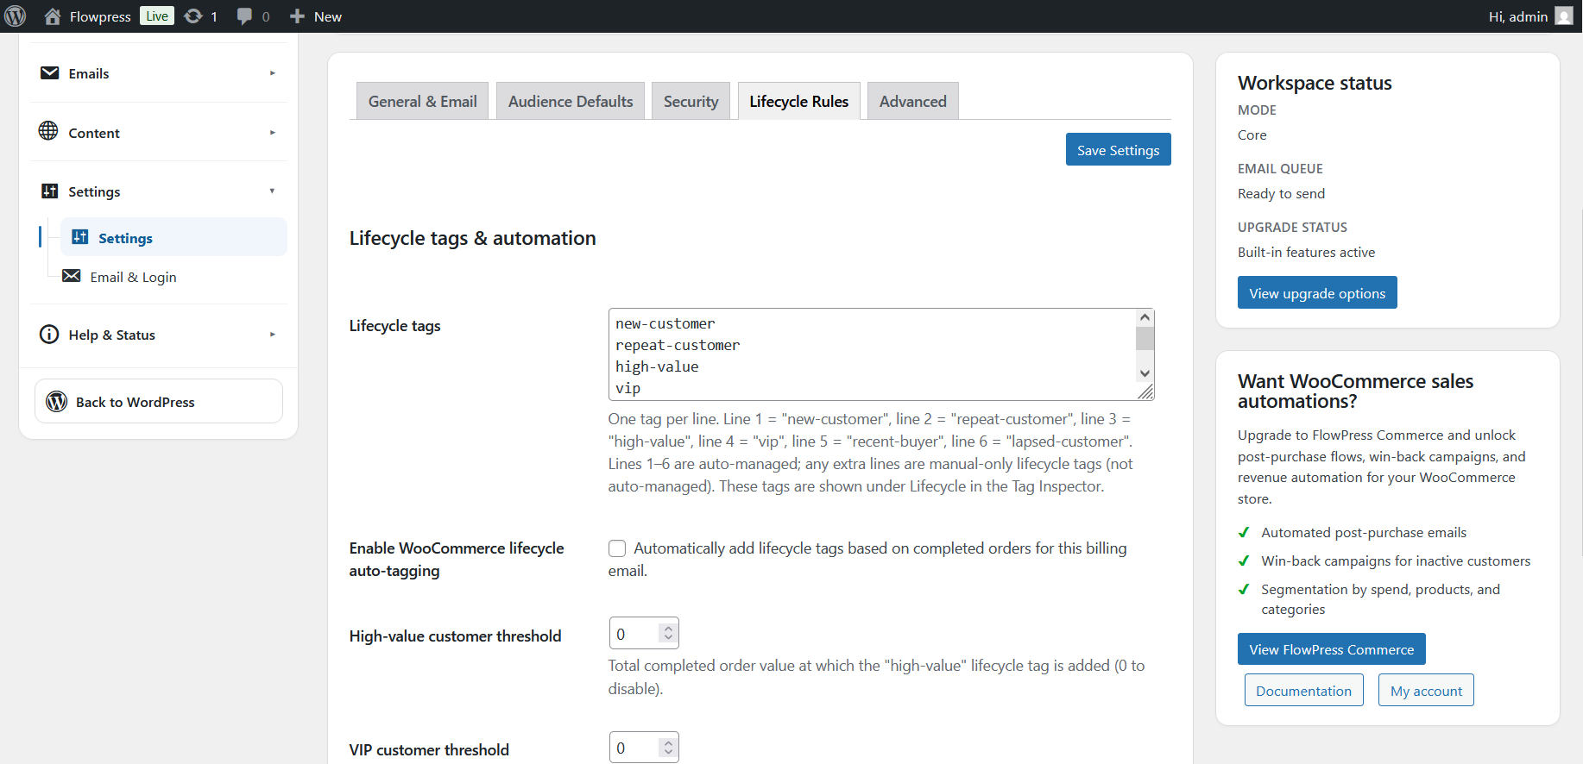Click the Content globe icon
Screen dimensions: 1583x764
pos(48,131)
